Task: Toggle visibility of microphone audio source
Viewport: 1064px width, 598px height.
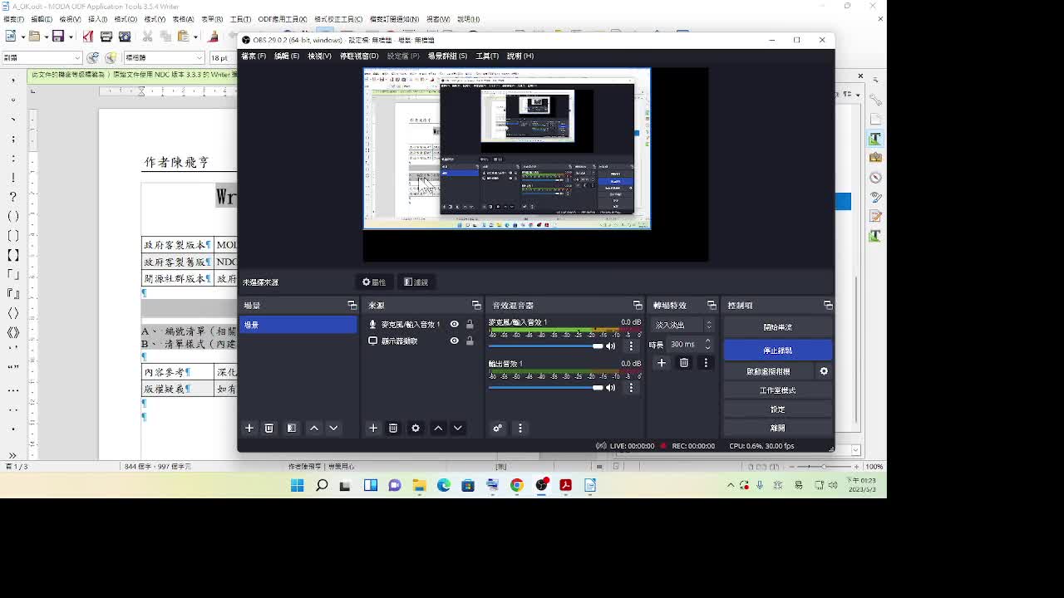Action: [x=454, y=325]
